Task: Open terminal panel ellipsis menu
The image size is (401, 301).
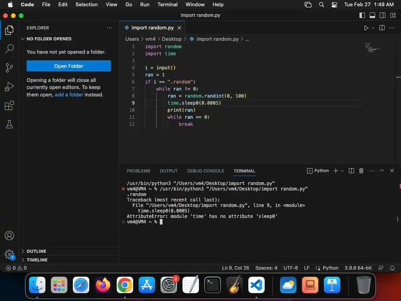Action: coord(371,170)
